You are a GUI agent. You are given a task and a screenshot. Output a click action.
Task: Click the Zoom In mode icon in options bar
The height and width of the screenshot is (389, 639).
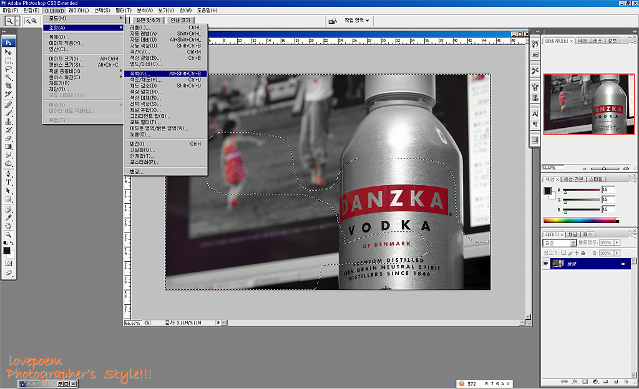pos(27,21)
